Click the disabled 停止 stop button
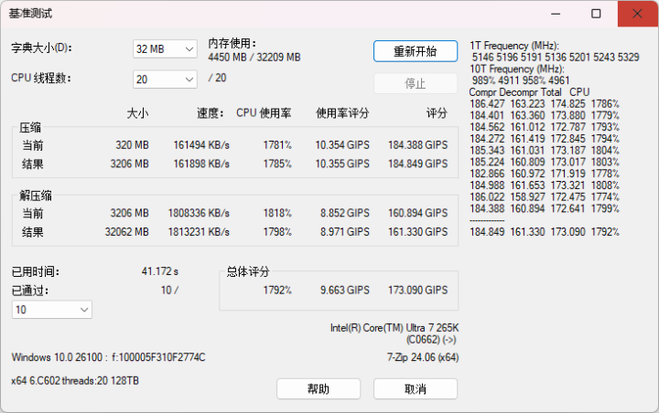This screenshot has width=659, height=413. point(416,83)
